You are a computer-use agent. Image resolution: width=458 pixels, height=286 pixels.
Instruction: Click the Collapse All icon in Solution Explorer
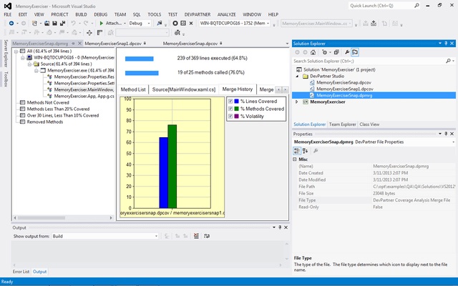(336, 52)
